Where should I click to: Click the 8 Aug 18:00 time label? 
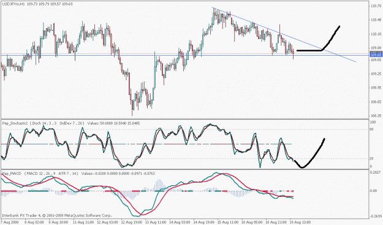(58, 223)
